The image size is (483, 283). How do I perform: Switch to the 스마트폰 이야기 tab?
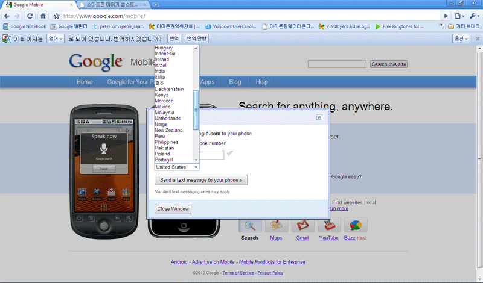(112, 5)
